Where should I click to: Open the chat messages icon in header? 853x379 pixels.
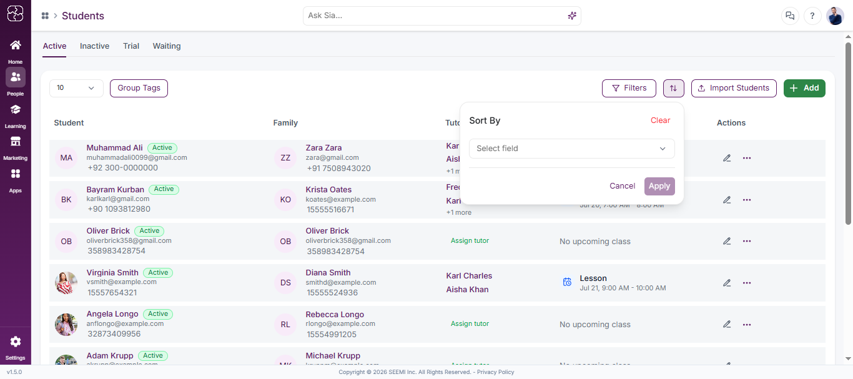pos(790,16)
